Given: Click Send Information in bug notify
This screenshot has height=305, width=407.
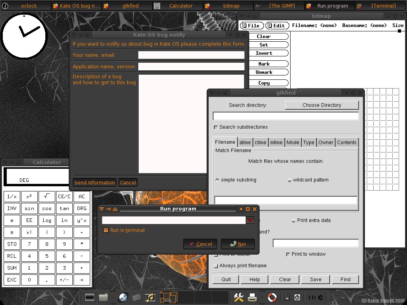Looking at the screenshot, I should [95, 182].
